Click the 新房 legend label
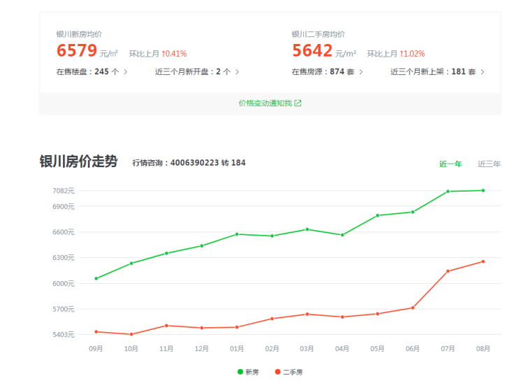 (x=252, y=372)
